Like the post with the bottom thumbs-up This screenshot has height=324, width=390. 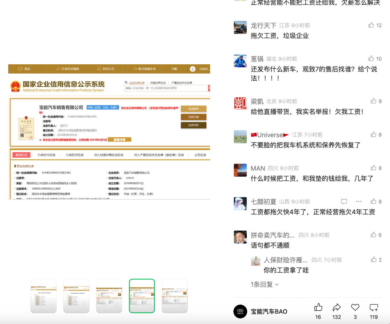tap(318, 307)
